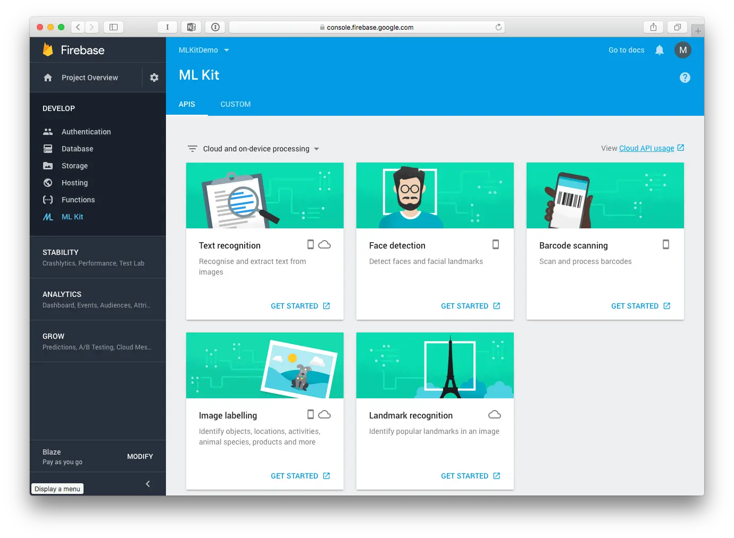
Task: Click Get Started on Landmark recognition
Action: [471, 476]
